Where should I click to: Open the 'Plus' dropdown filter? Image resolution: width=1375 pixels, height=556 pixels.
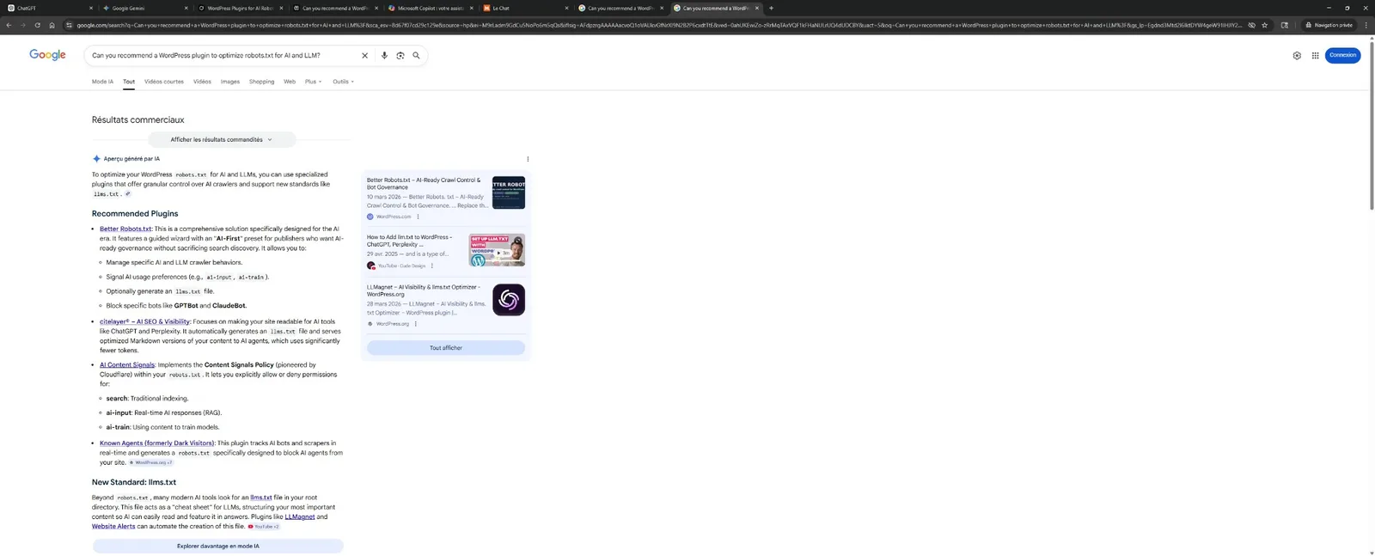[x=313, y=82]
